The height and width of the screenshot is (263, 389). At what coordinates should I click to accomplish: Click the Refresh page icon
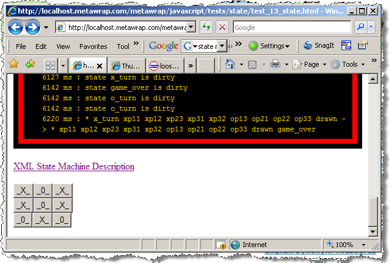tap(206, 28)
